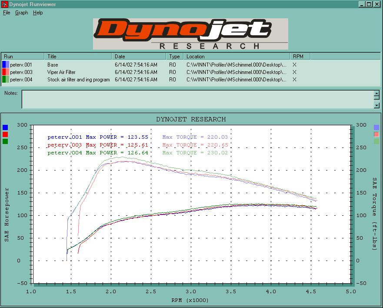Click the light green torque legend square

376,141
